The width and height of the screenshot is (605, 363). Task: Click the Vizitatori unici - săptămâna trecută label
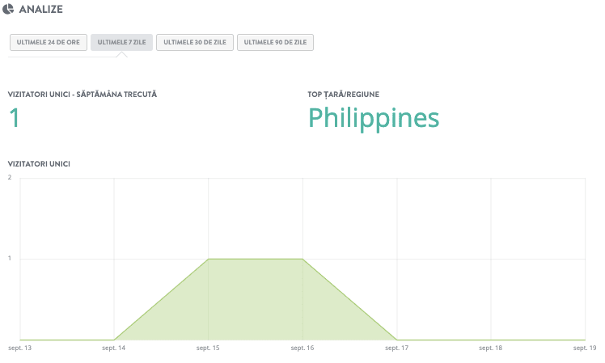pos(82,94)
